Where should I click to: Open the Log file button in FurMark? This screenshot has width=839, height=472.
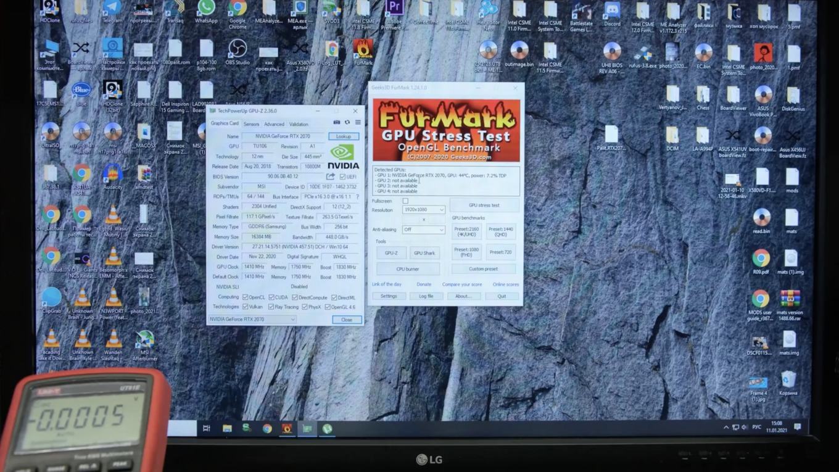coord(426,296)
